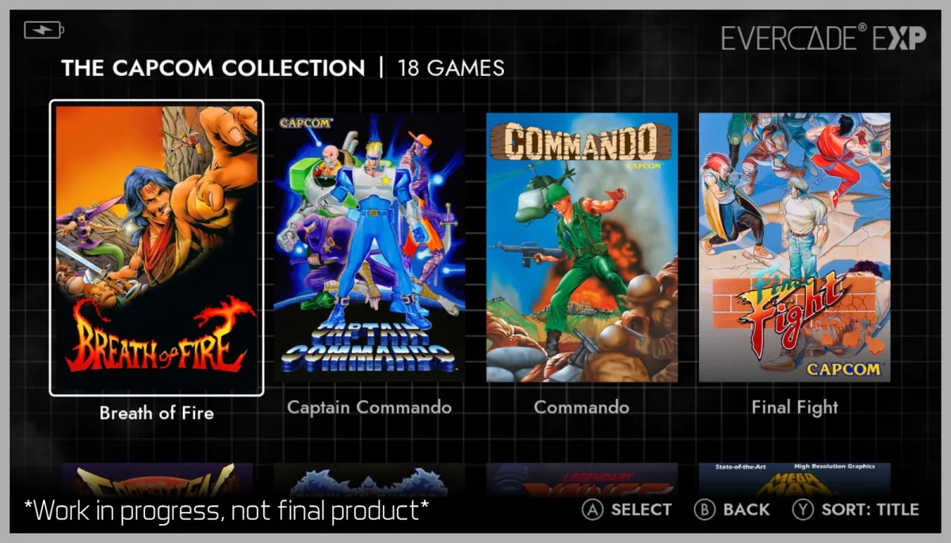Change sorting via SORT: TITLE
The width and height of the screenshot is (951, 543).
(870, 510)
